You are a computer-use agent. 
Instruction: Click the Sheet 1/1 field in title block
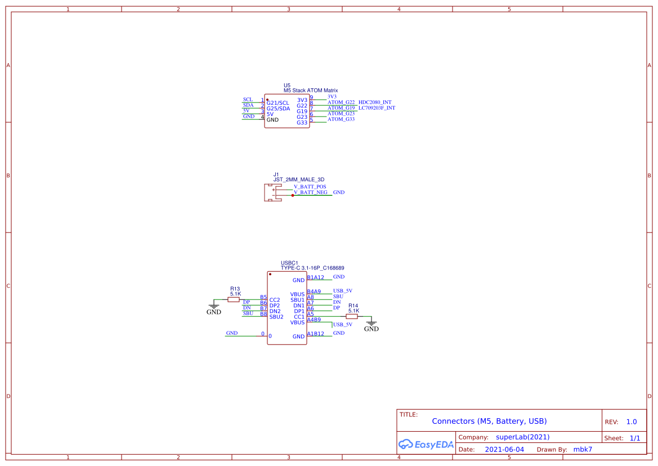click(x=635, y=438)
